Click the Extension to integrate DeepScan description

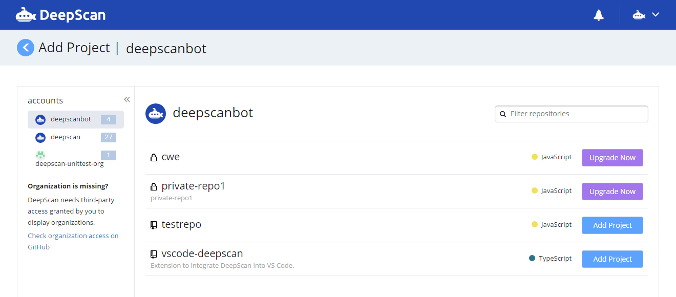(x=222, y=266)
